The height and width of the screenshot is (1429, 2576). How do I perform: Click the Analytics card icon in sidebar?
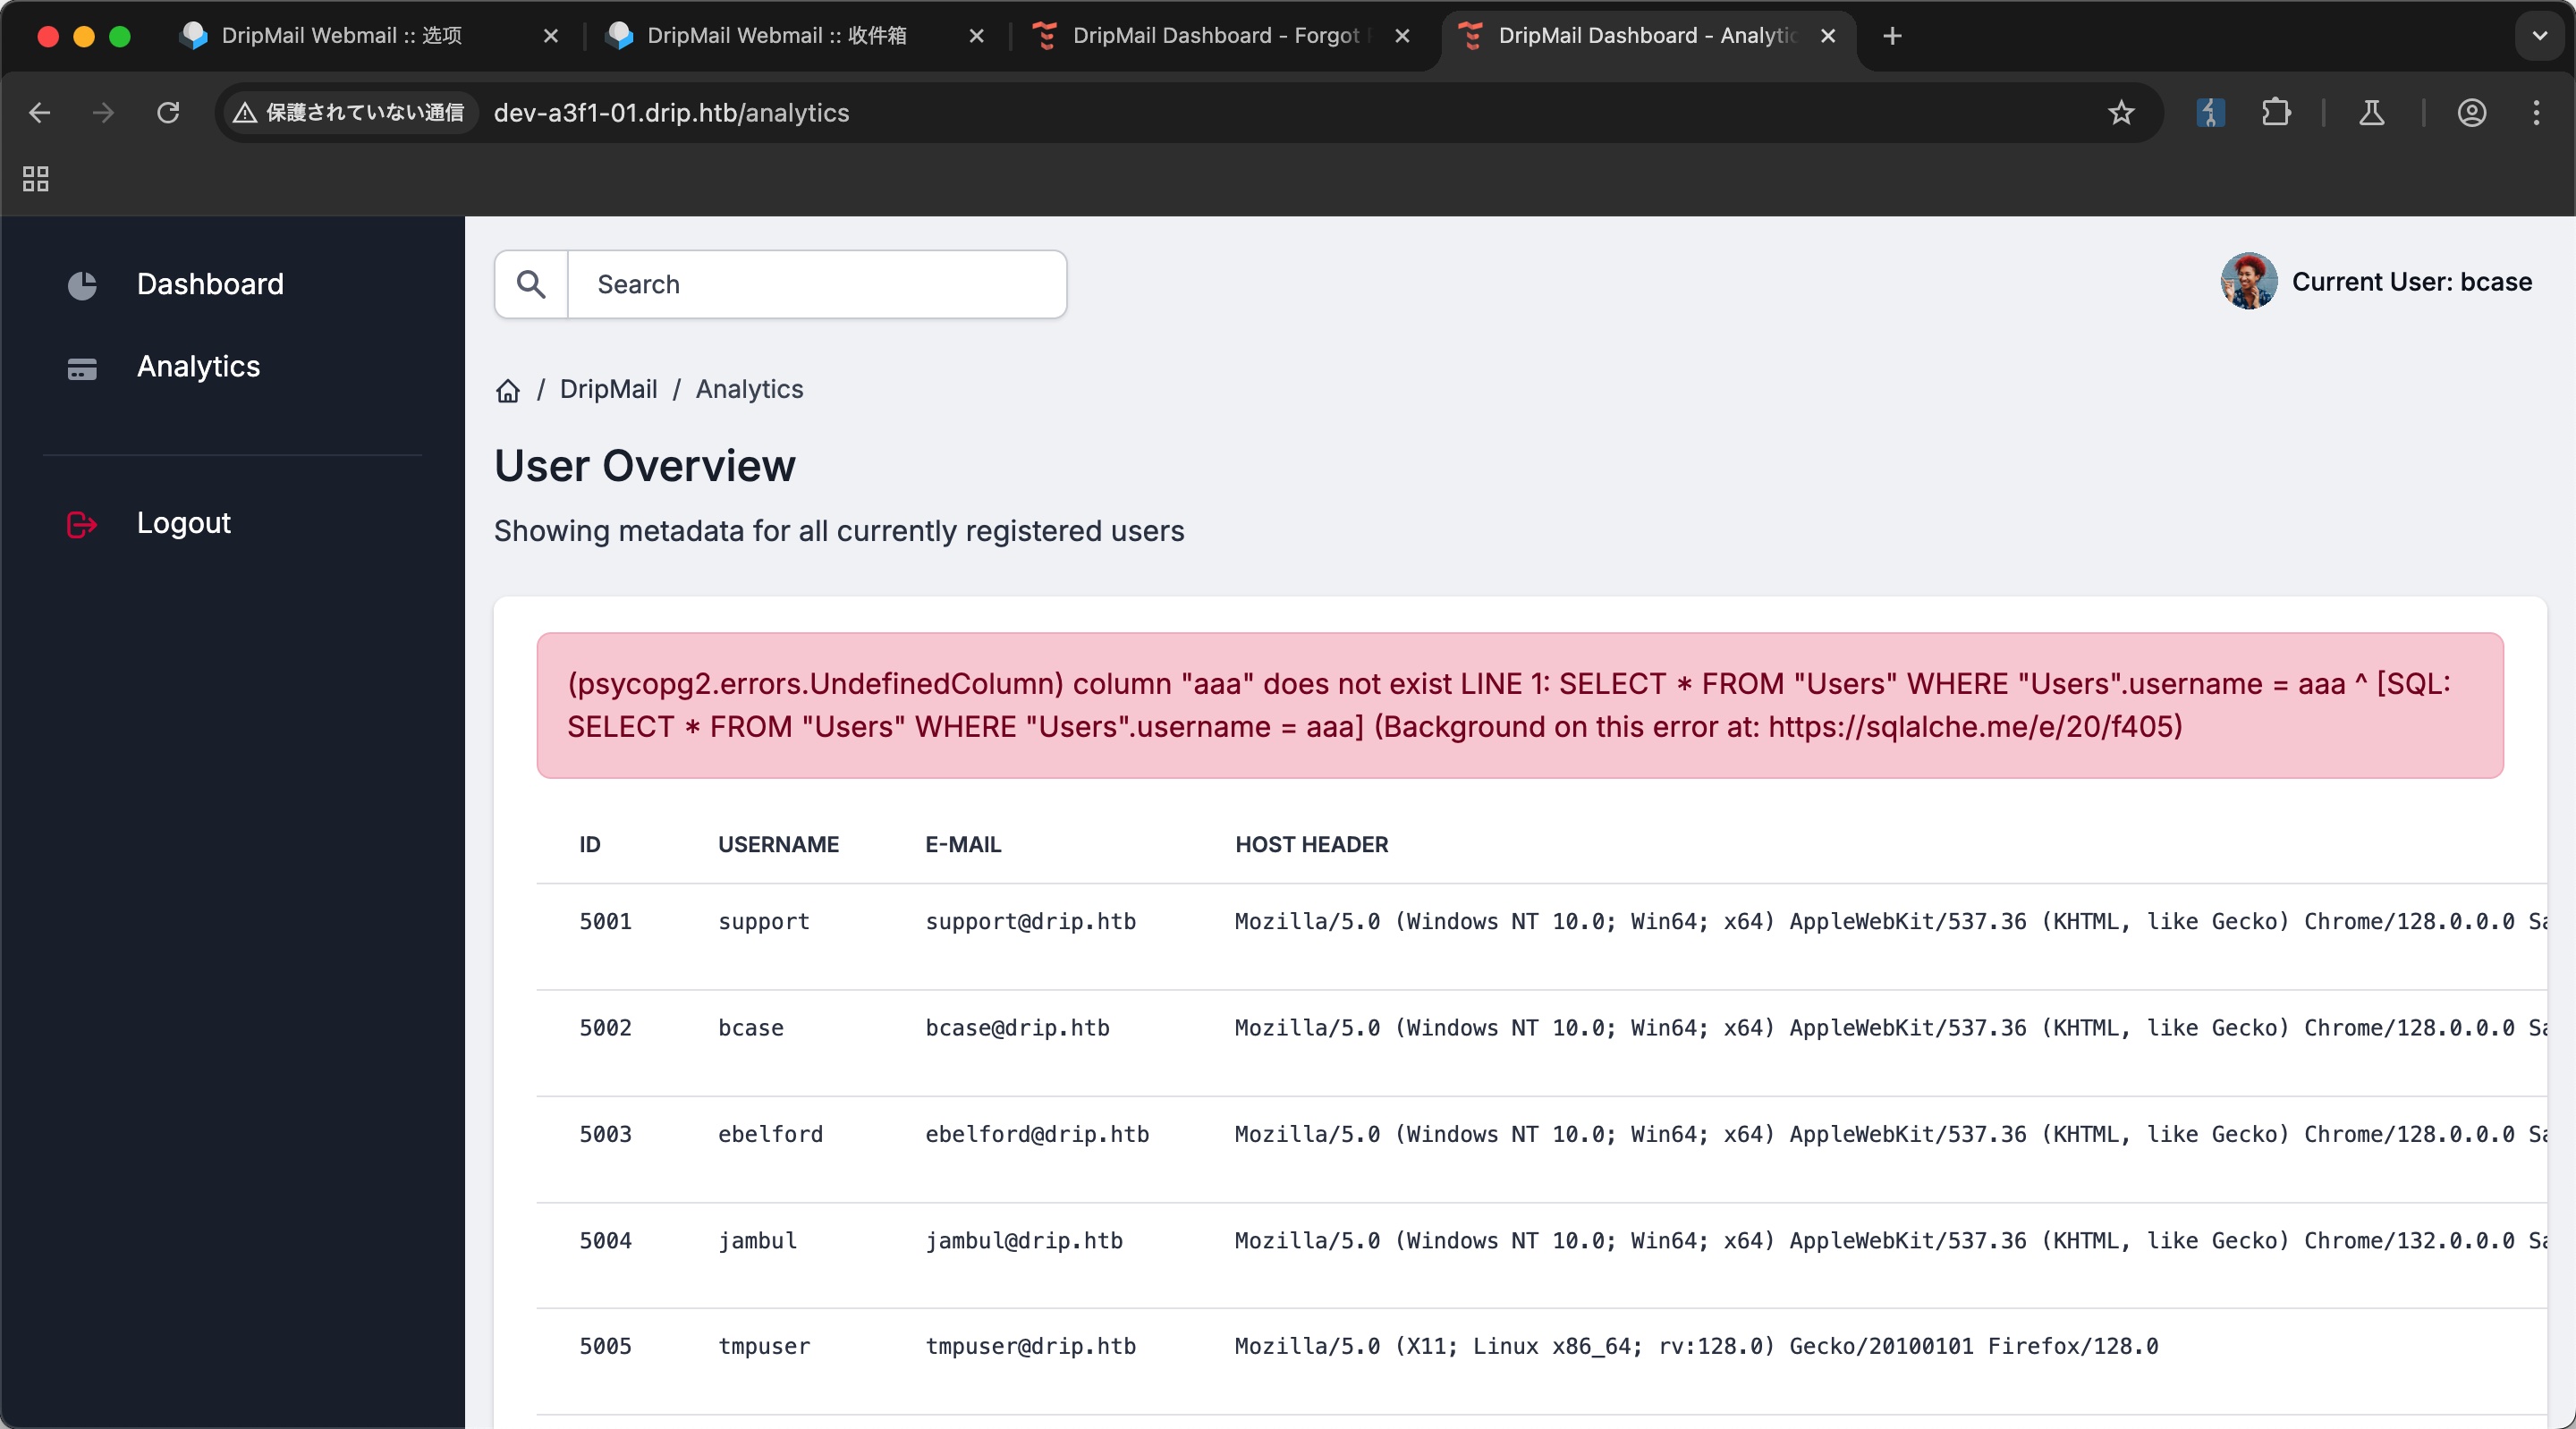tap(82, 368)
